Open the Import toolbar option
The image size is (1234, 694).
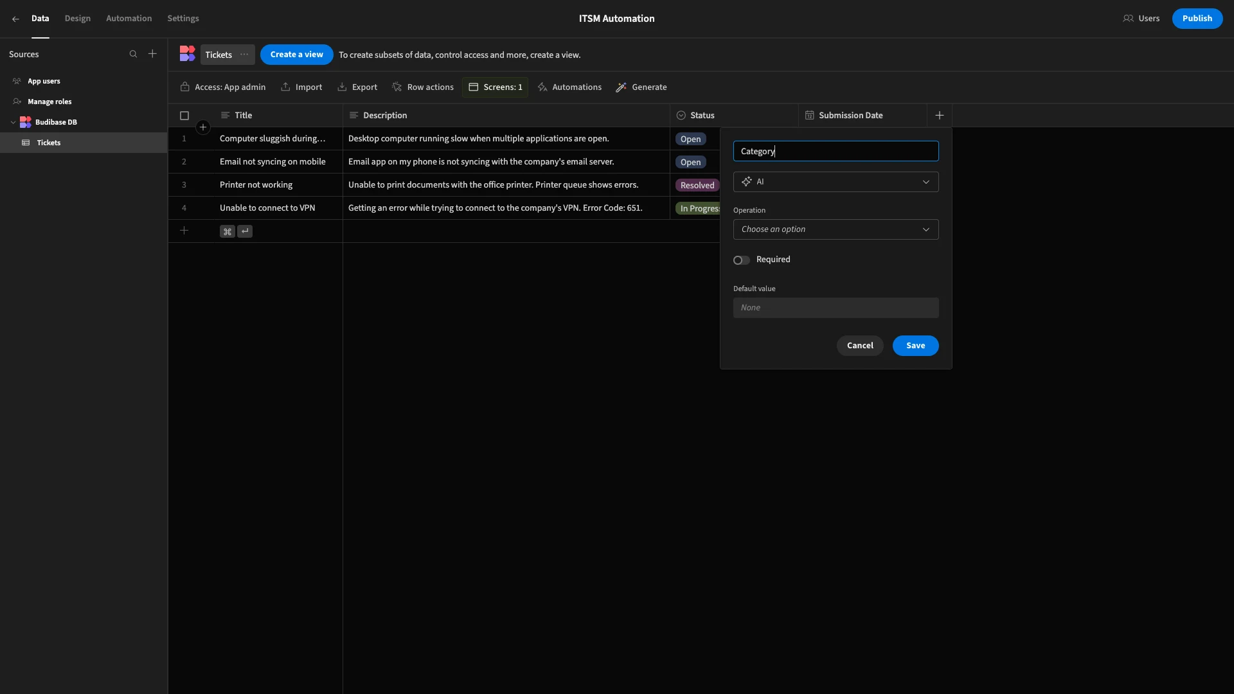pyautogui.click(x=301, y=87)
